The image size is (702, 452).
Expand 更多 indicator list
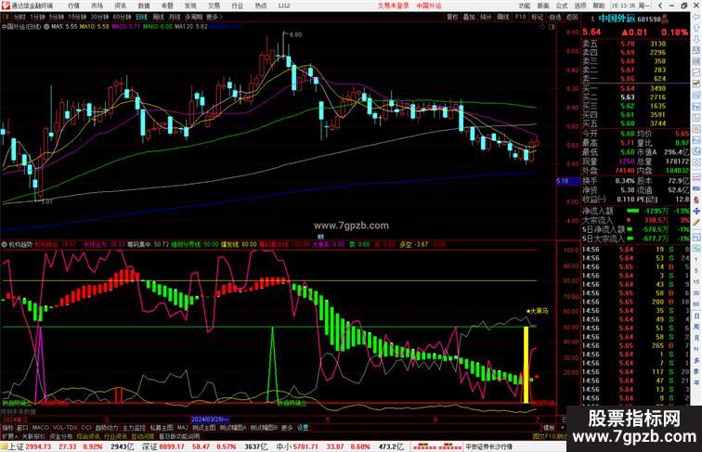287,428
